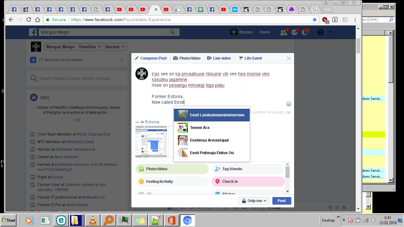Open the World Cleanup Day link
The width and height of the screenshot is (404, 227).
pyautogui.click(x=93, y=134)
